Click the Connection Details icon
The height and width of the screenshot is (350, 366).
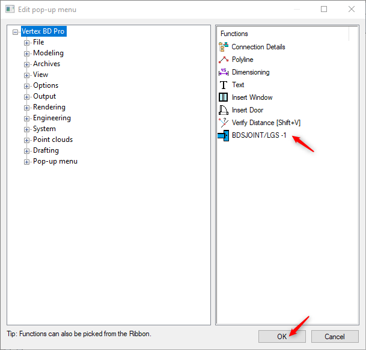tap(224, 47)
